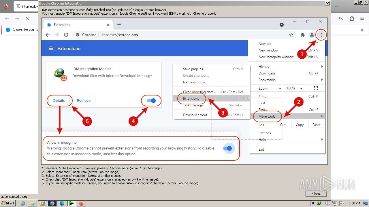Open the Firefox extensions puzzle icon
Image resolution: width=369 pixels, height=207 pixels.
(x=352, y=19)
